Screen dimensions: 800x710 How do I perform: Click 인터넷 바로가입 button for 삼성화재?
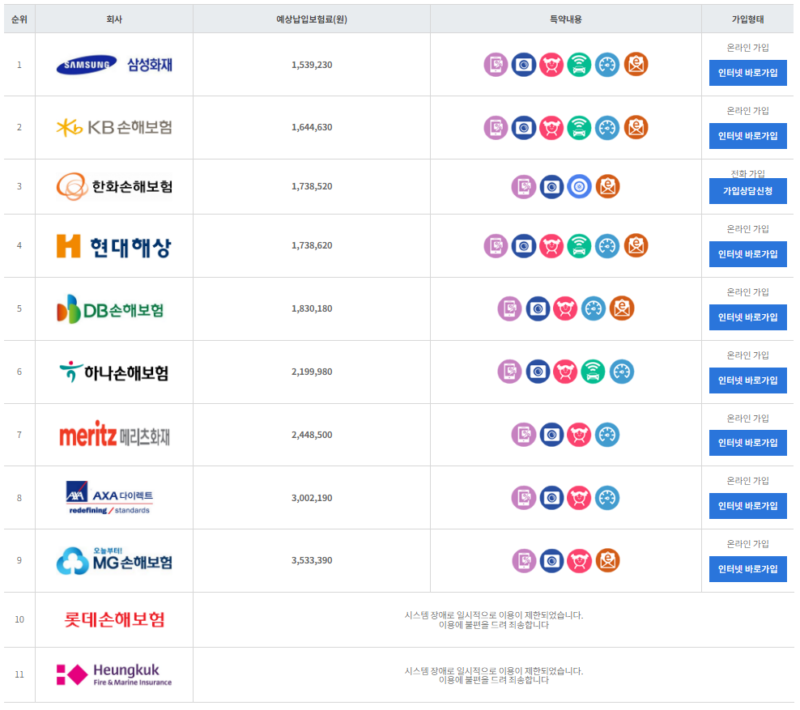[747, 73]
